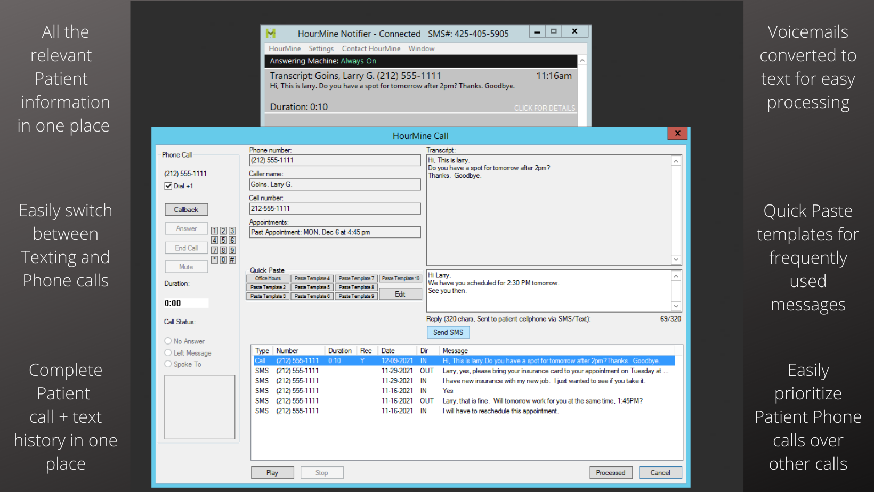
Task: Click the reply box scrollbar down arrow
Action: (676, 306)
